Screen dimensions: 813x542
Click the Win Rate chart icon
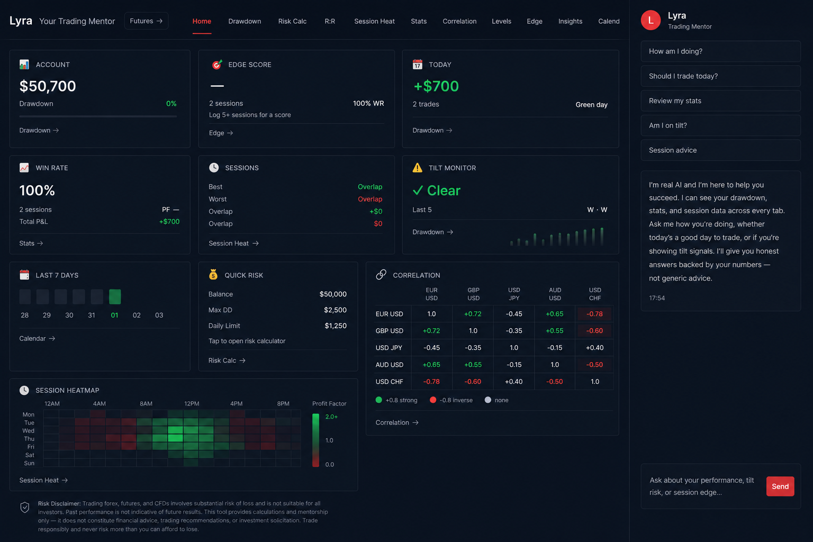(24, 168)
